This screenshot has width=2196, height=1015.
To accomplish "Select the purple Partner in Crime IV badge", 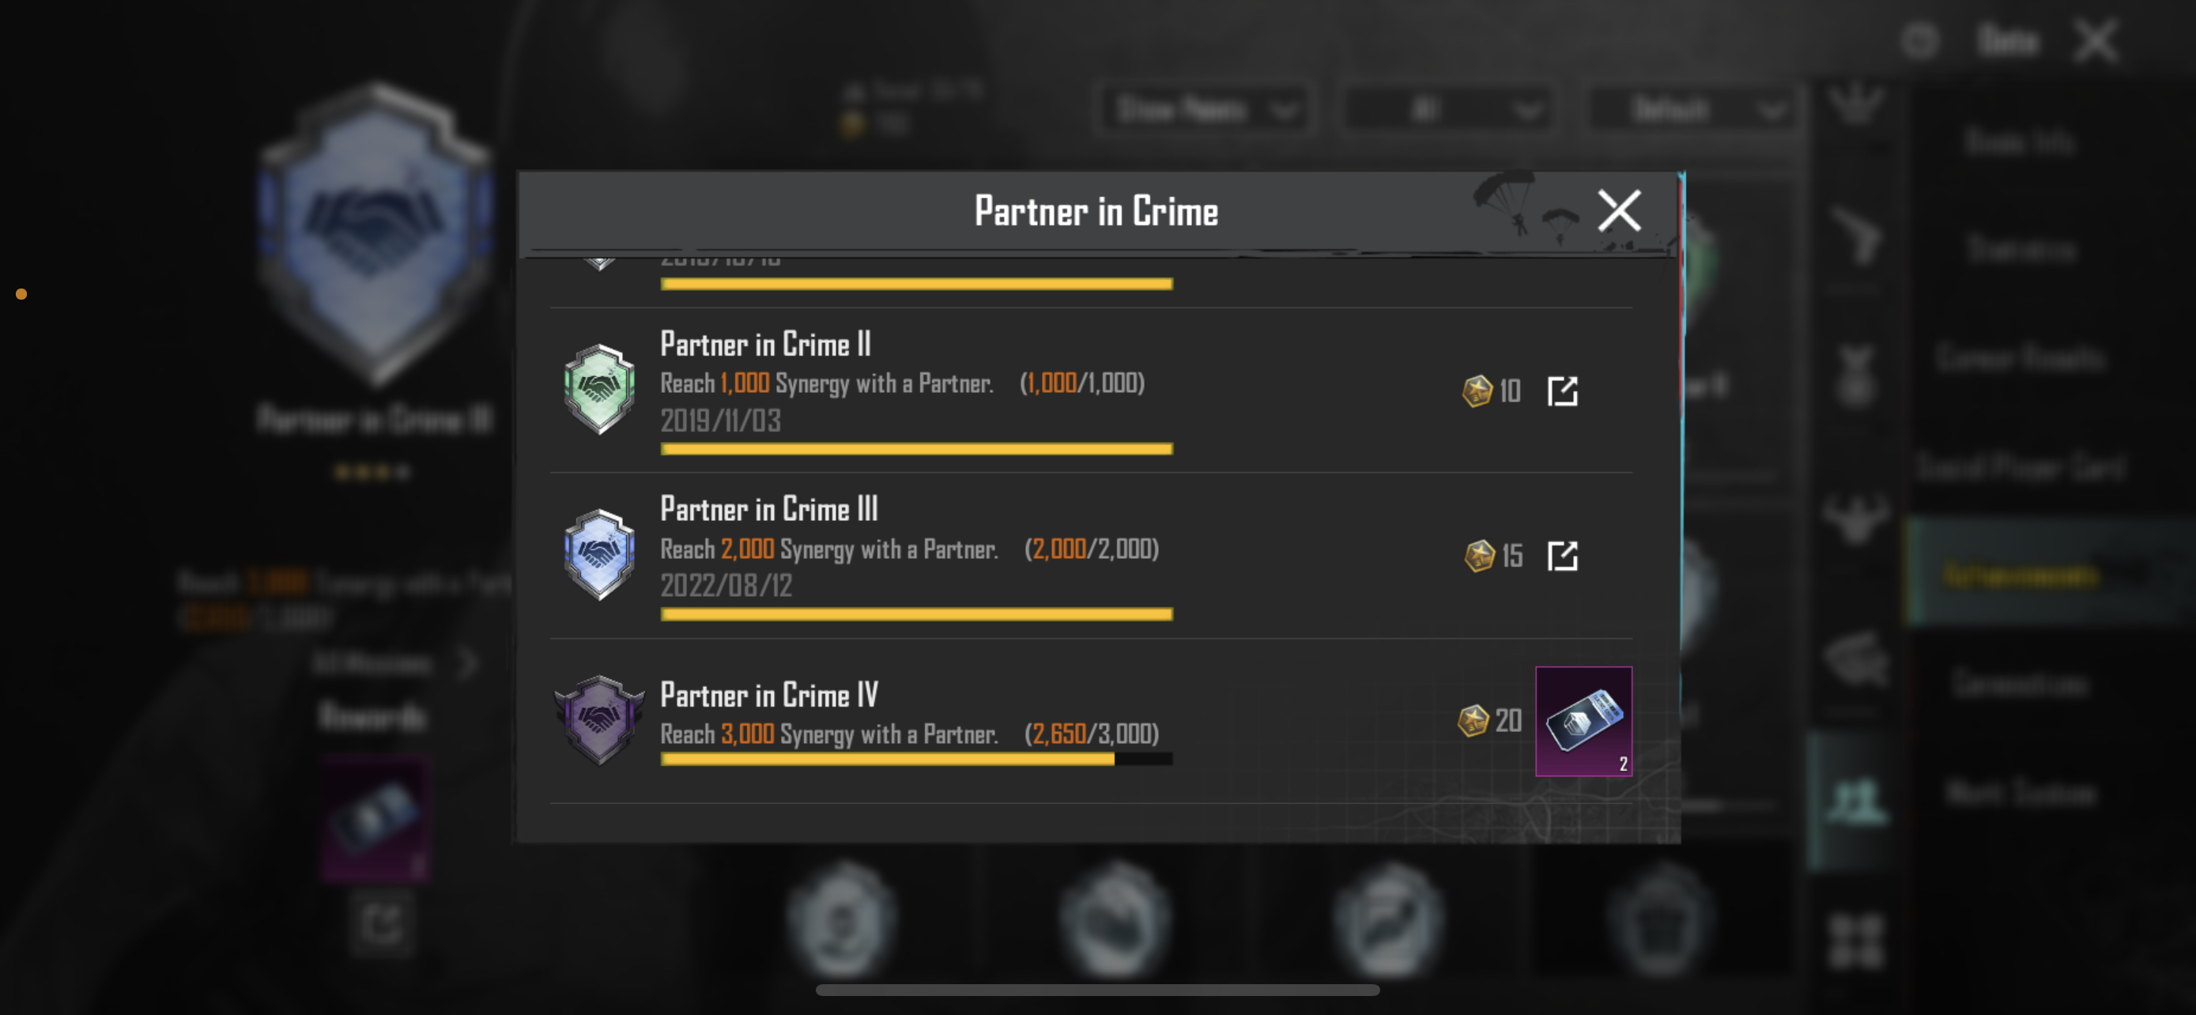I will click(x=598, y=720).
